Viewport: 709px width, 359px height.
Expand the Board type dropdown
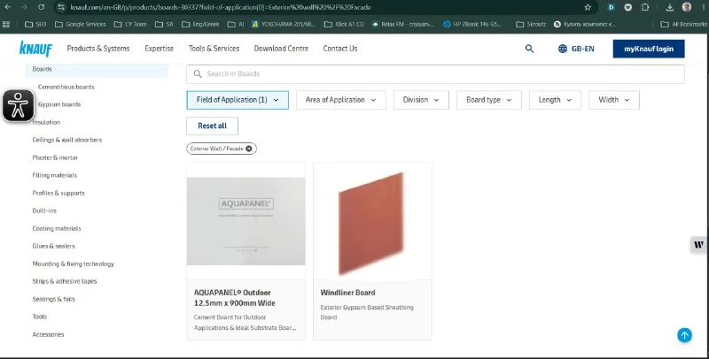tap(489, 100)
